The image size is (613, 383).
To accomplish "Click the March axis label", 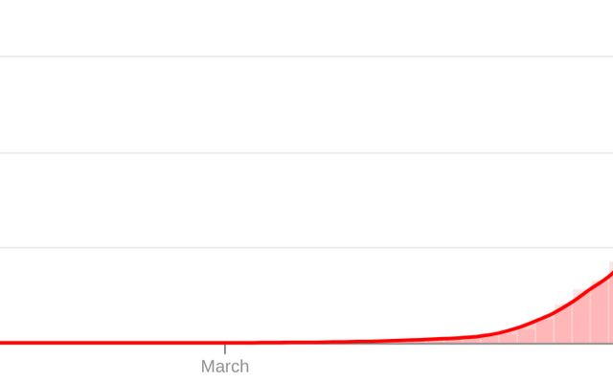I will [225, 366].
